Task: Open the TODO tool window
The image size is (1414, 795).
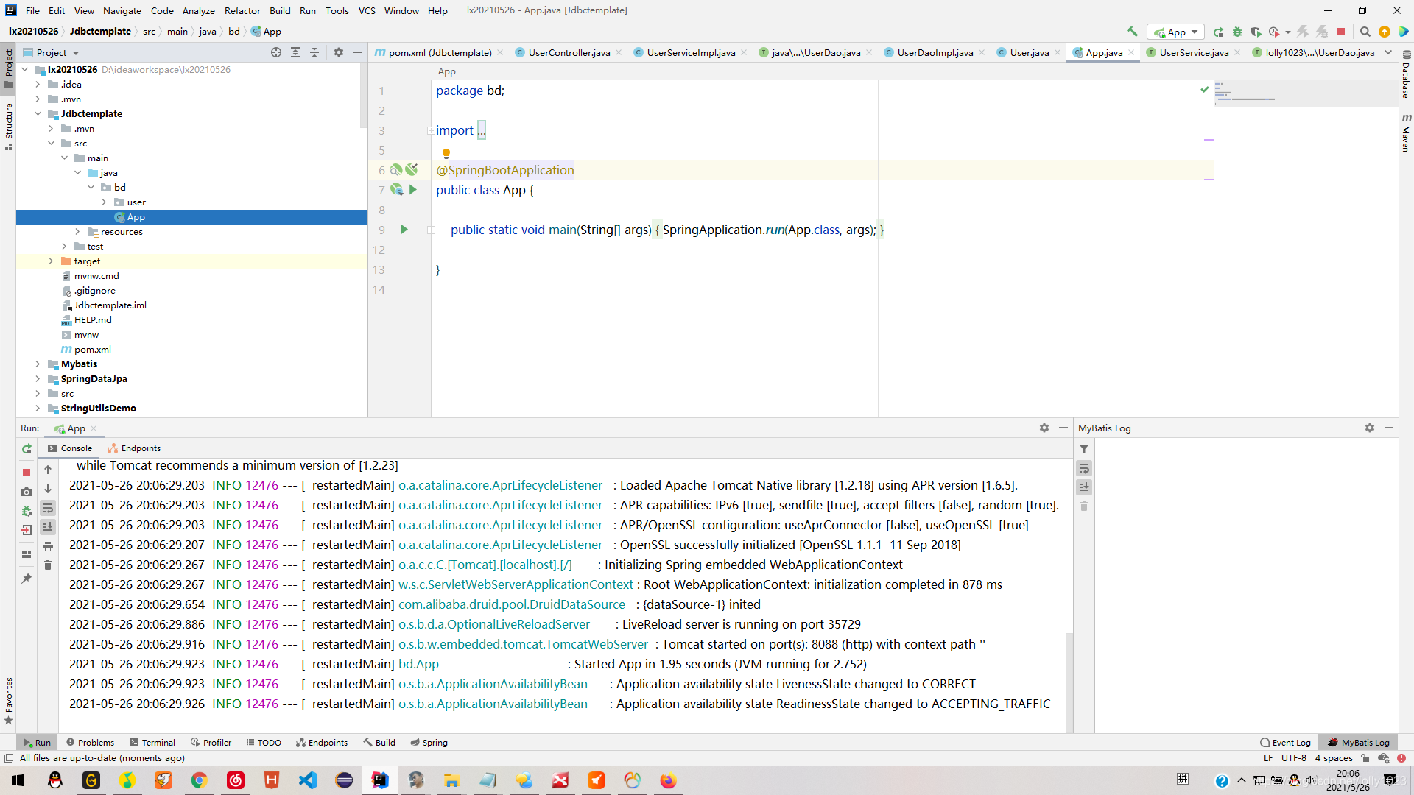Action: [x=264, y=743]
